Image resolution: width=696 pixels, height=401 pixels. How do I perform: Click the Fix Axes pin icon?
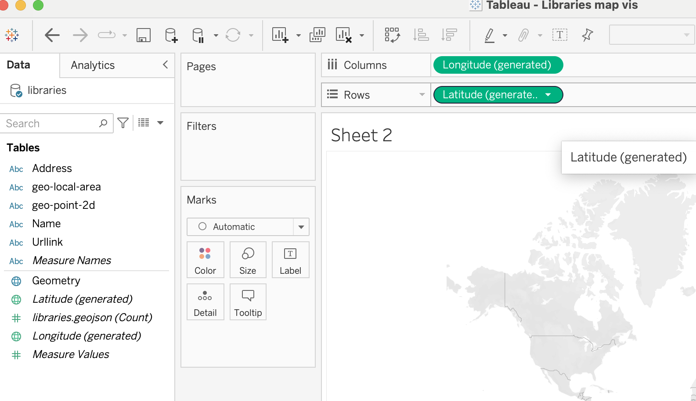pyautogui.click(x=587, y=35)
